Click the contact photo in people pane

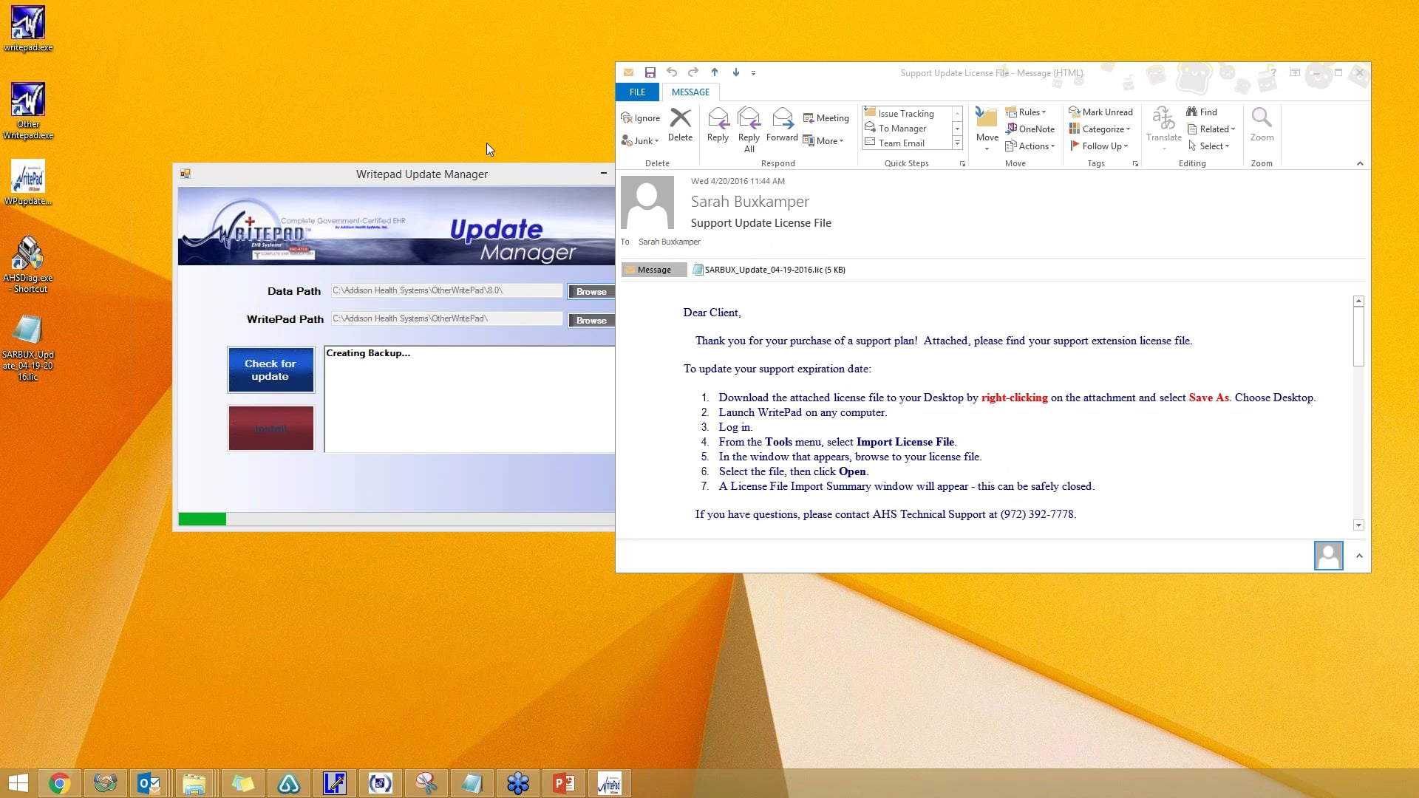pyautogui.click(x=1328, y=556)
